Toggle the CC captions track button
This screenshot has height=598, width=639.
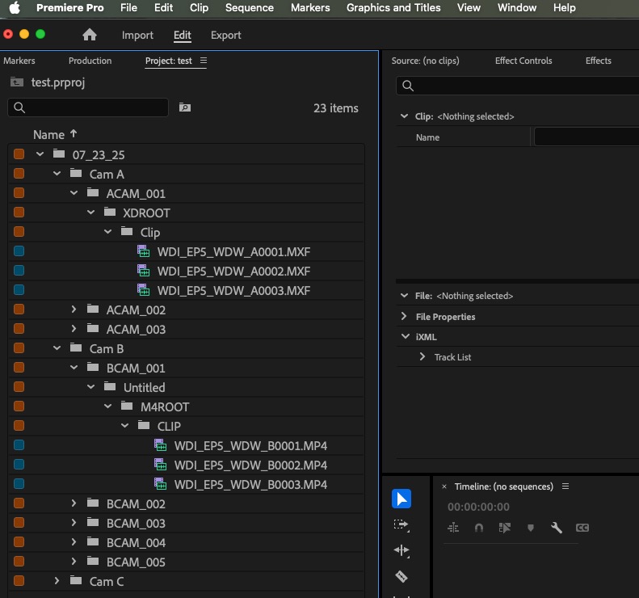582,528
